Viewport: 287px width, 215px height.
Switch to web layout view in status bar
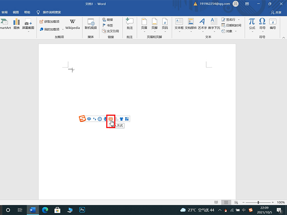236,202
